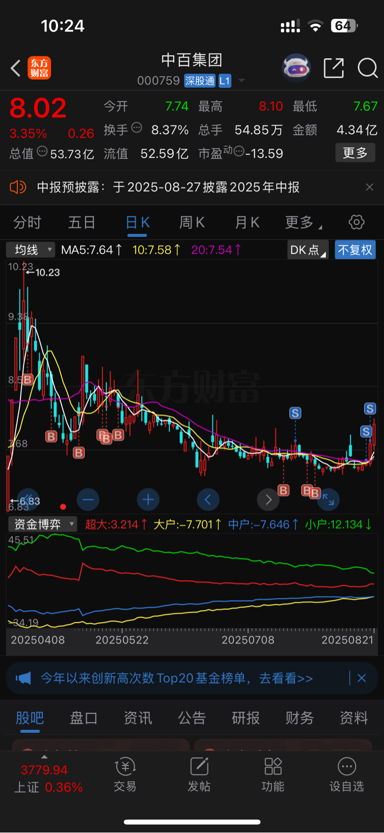Switch to 分时 tab
Screen dimensions: 384x833
point(27,222)
